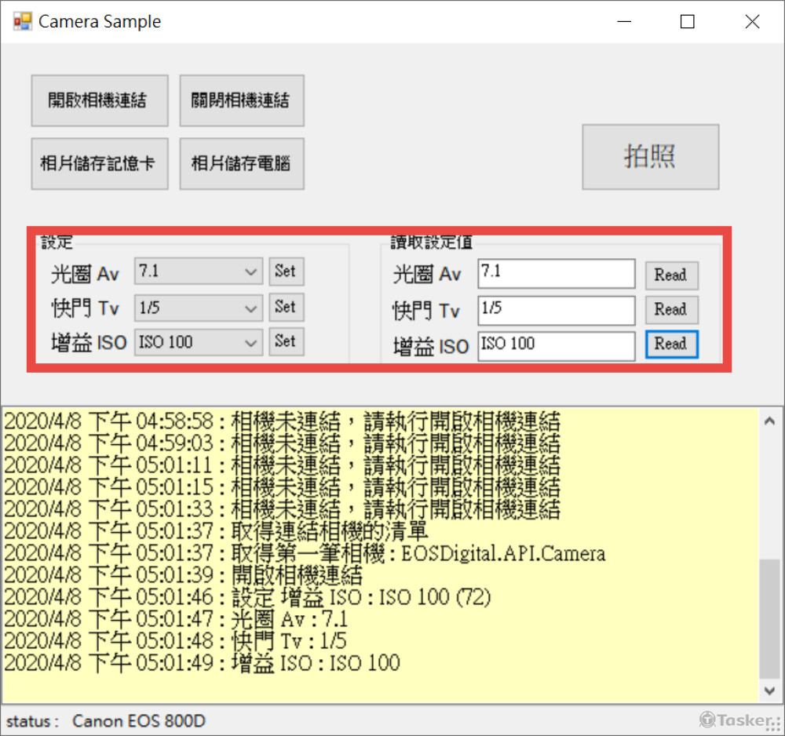The width and height of the screenshot is (785, 736).
Task: Click the 光圈 Av read-value text field
Action: click(557, 274)
